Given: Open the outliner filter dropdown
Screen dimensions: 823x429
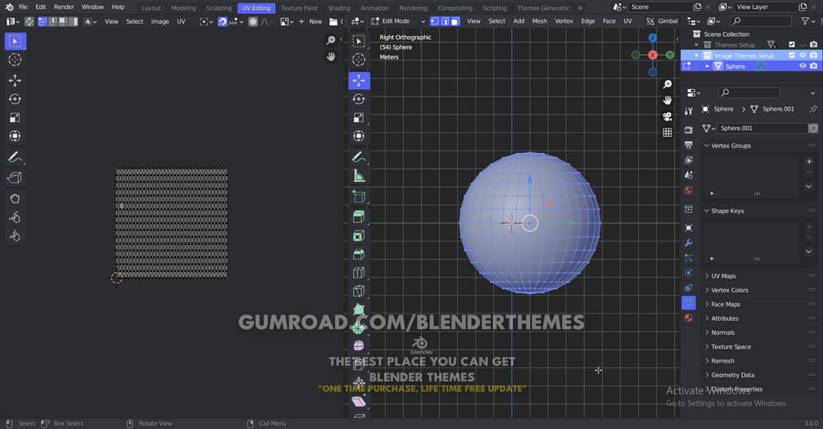Looking at the screenshot, I should coord(807,21).
